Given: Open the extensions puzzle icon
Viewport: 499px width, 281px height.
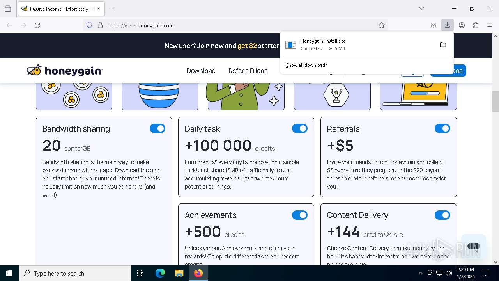Looking at the screenshot, I should coord(476,25).
